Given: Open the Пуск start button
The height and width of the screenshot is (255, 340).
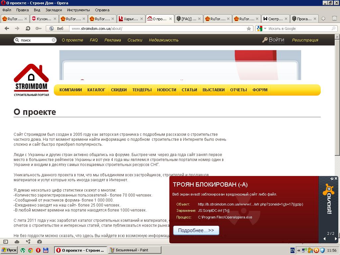Looking at the screenshot, I should [9, 250].
